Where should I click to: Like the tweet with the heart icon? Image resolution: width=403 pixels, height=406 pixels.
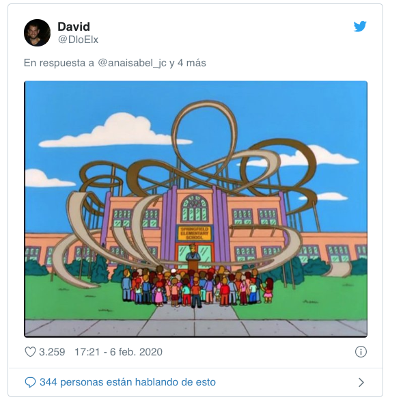pos(30,351)
